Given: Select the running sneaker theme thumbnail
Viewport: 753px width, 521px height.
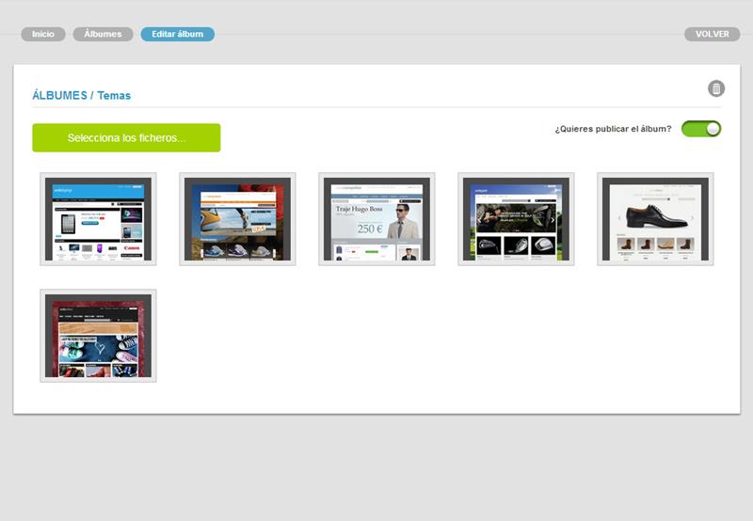Looking at the screenshot, I should click(x=237, y=219).
